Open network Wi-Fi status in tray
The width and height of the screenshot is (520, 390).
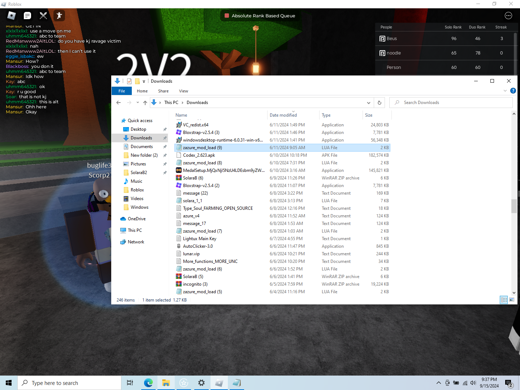(465, 383)
